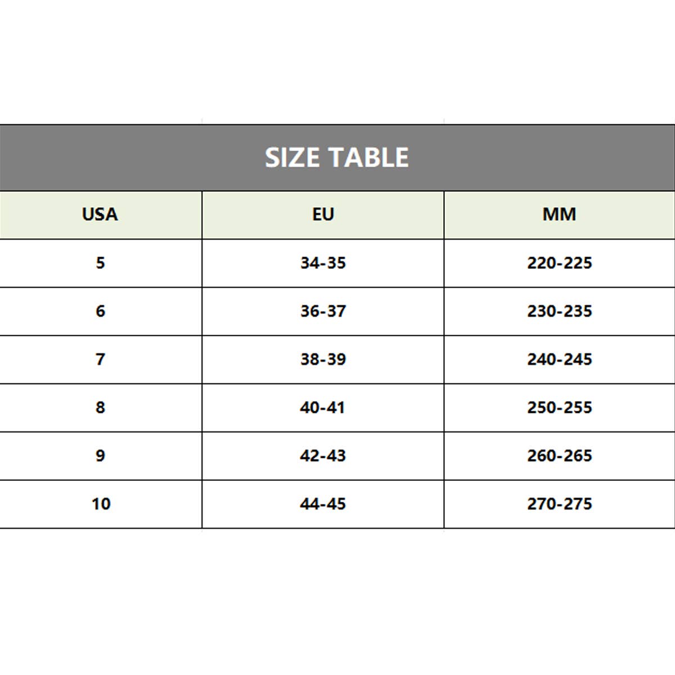Click the 270-275 MM cell
This screenshot has height=675, width=675.
tap(559, 504)
